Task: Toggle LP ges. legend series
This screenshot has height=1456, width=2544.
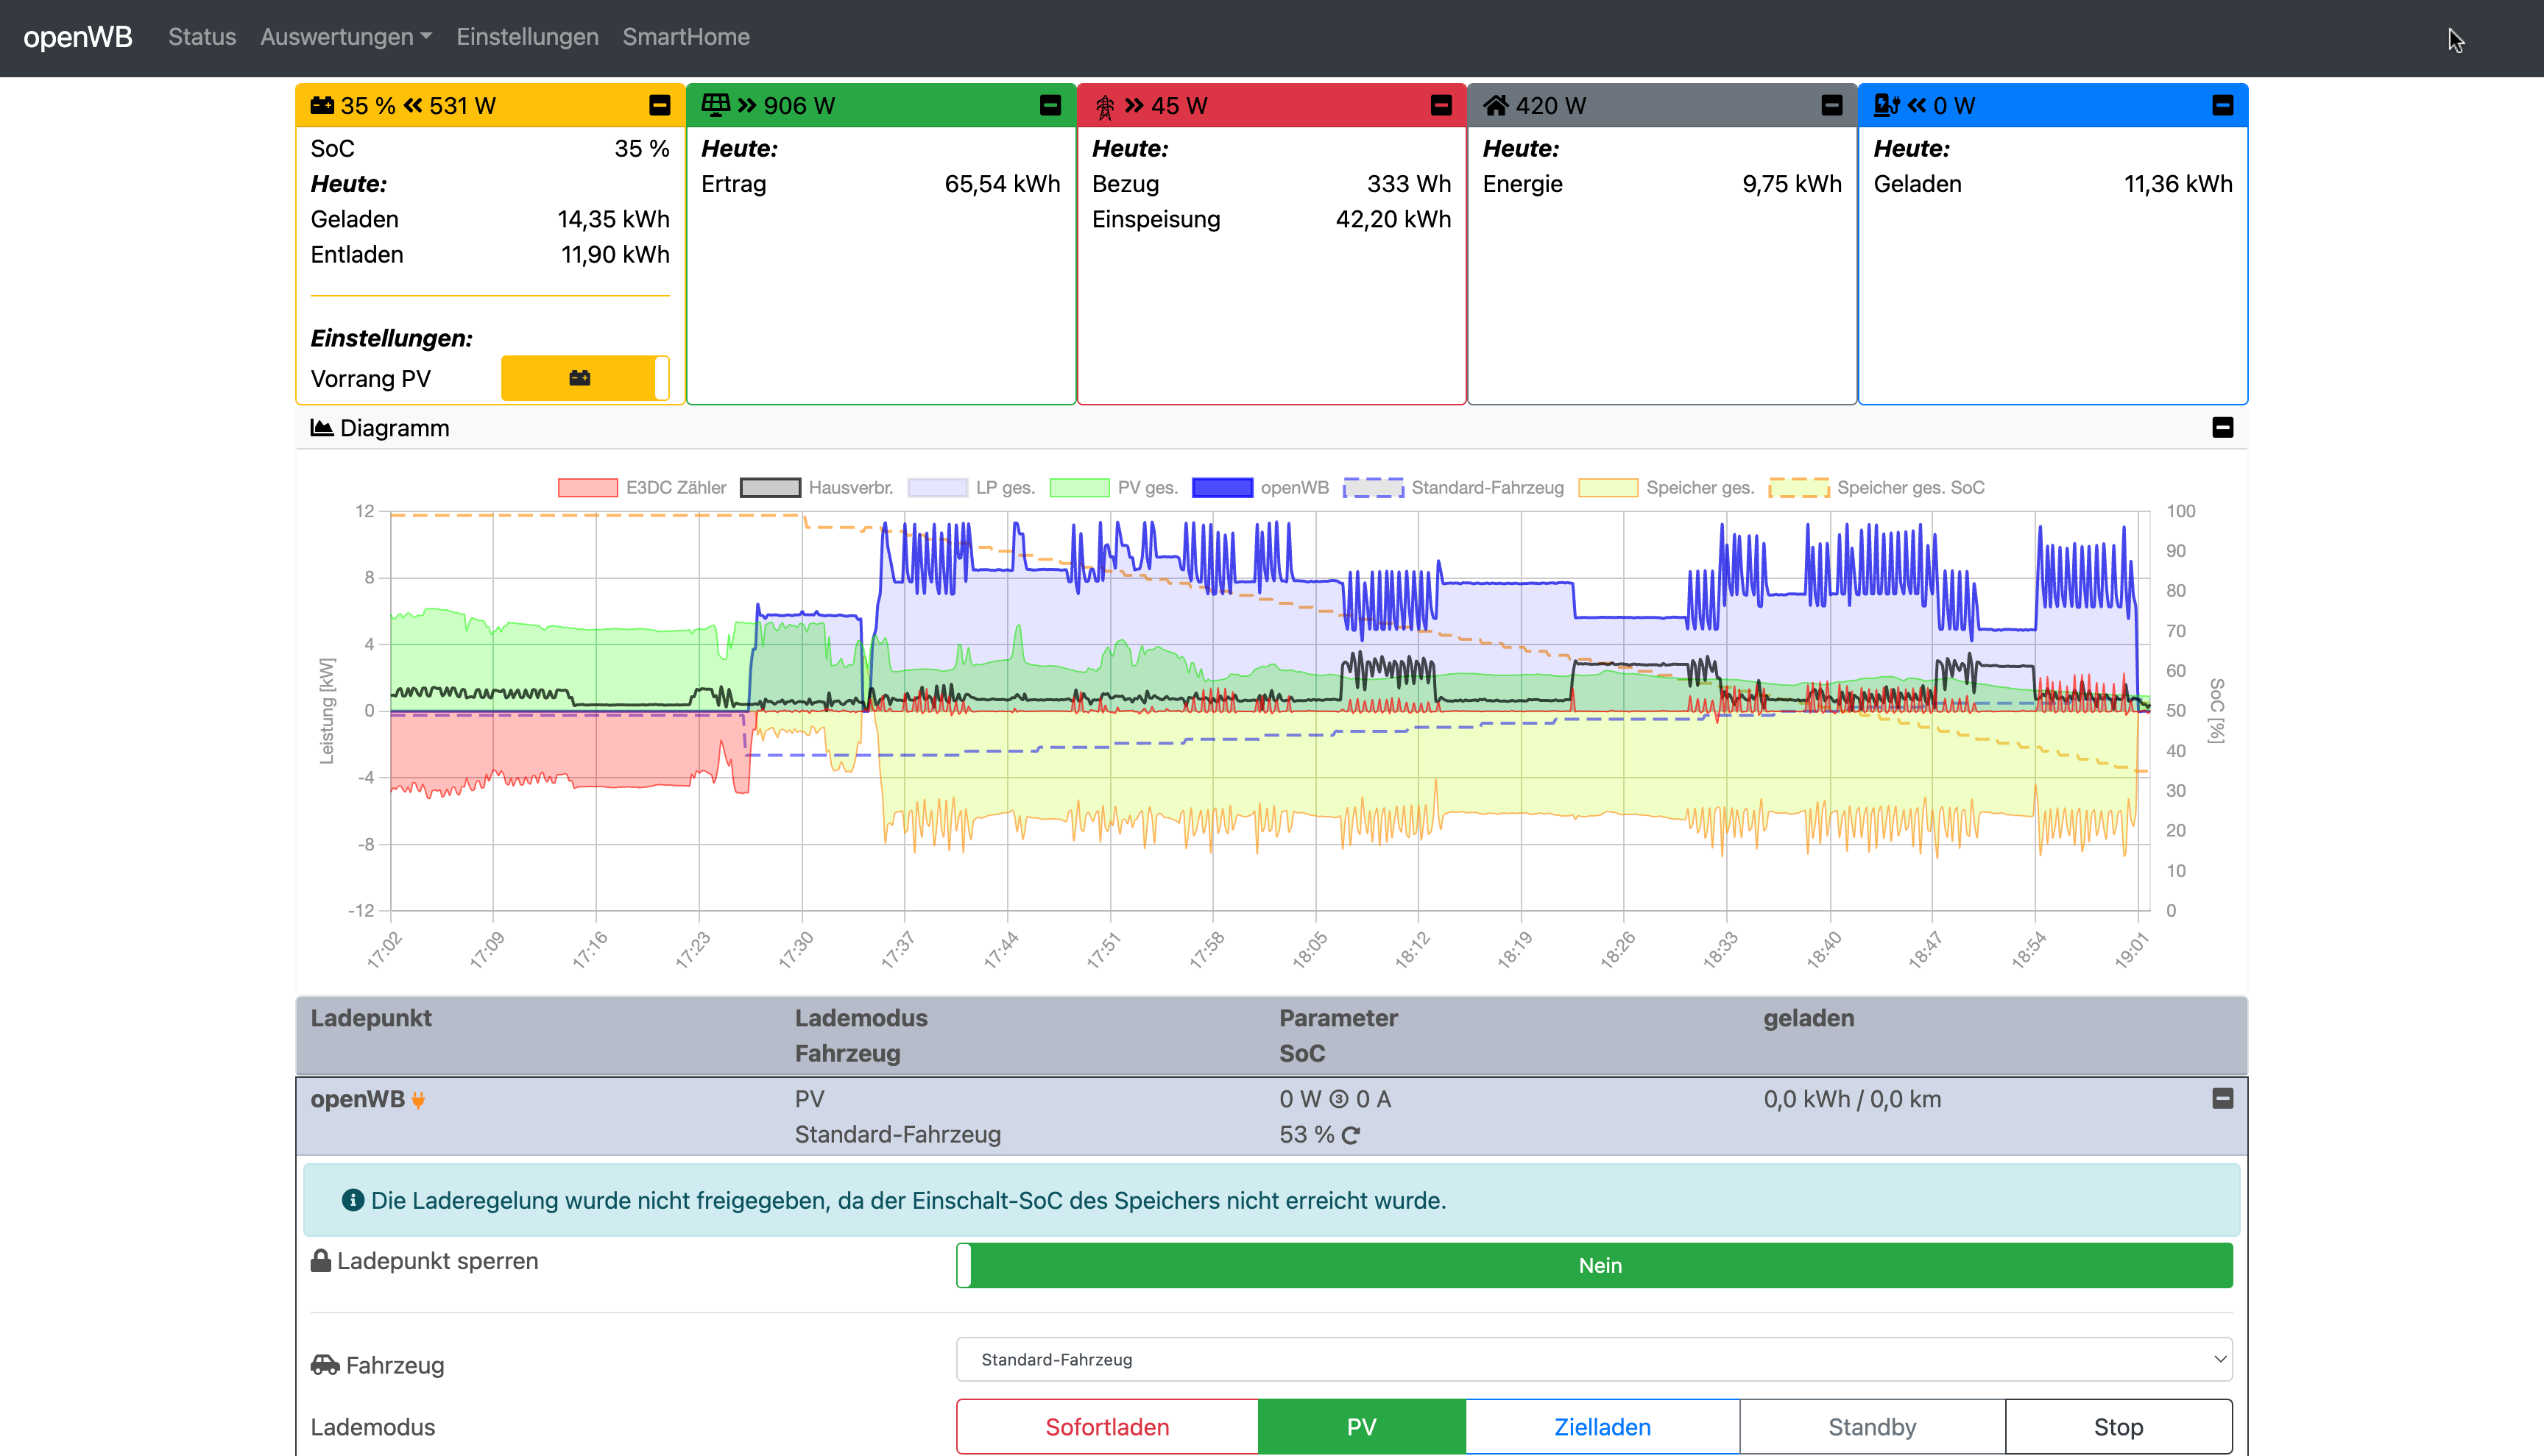Action: click(972, 488)
